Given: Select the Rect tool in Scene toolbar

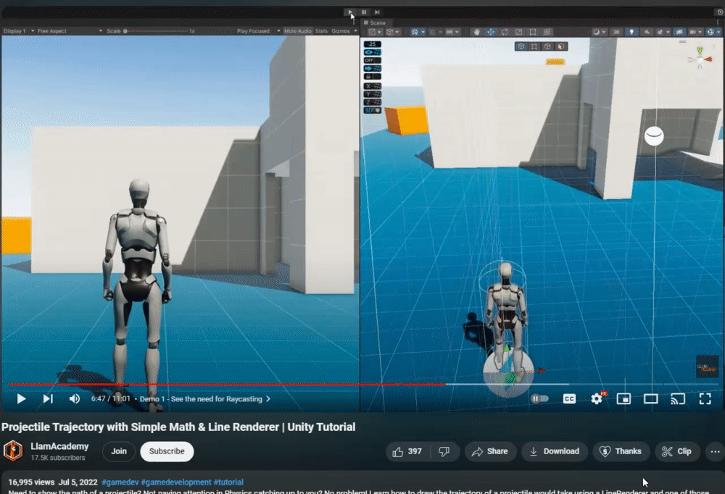Looking at the screenshot, I should point(533,32).
